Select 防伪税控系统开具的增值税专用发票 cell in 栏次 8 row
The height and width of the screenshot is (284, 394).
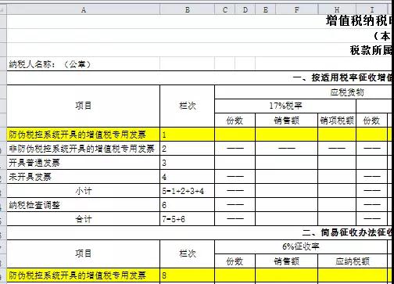(83, 275)
